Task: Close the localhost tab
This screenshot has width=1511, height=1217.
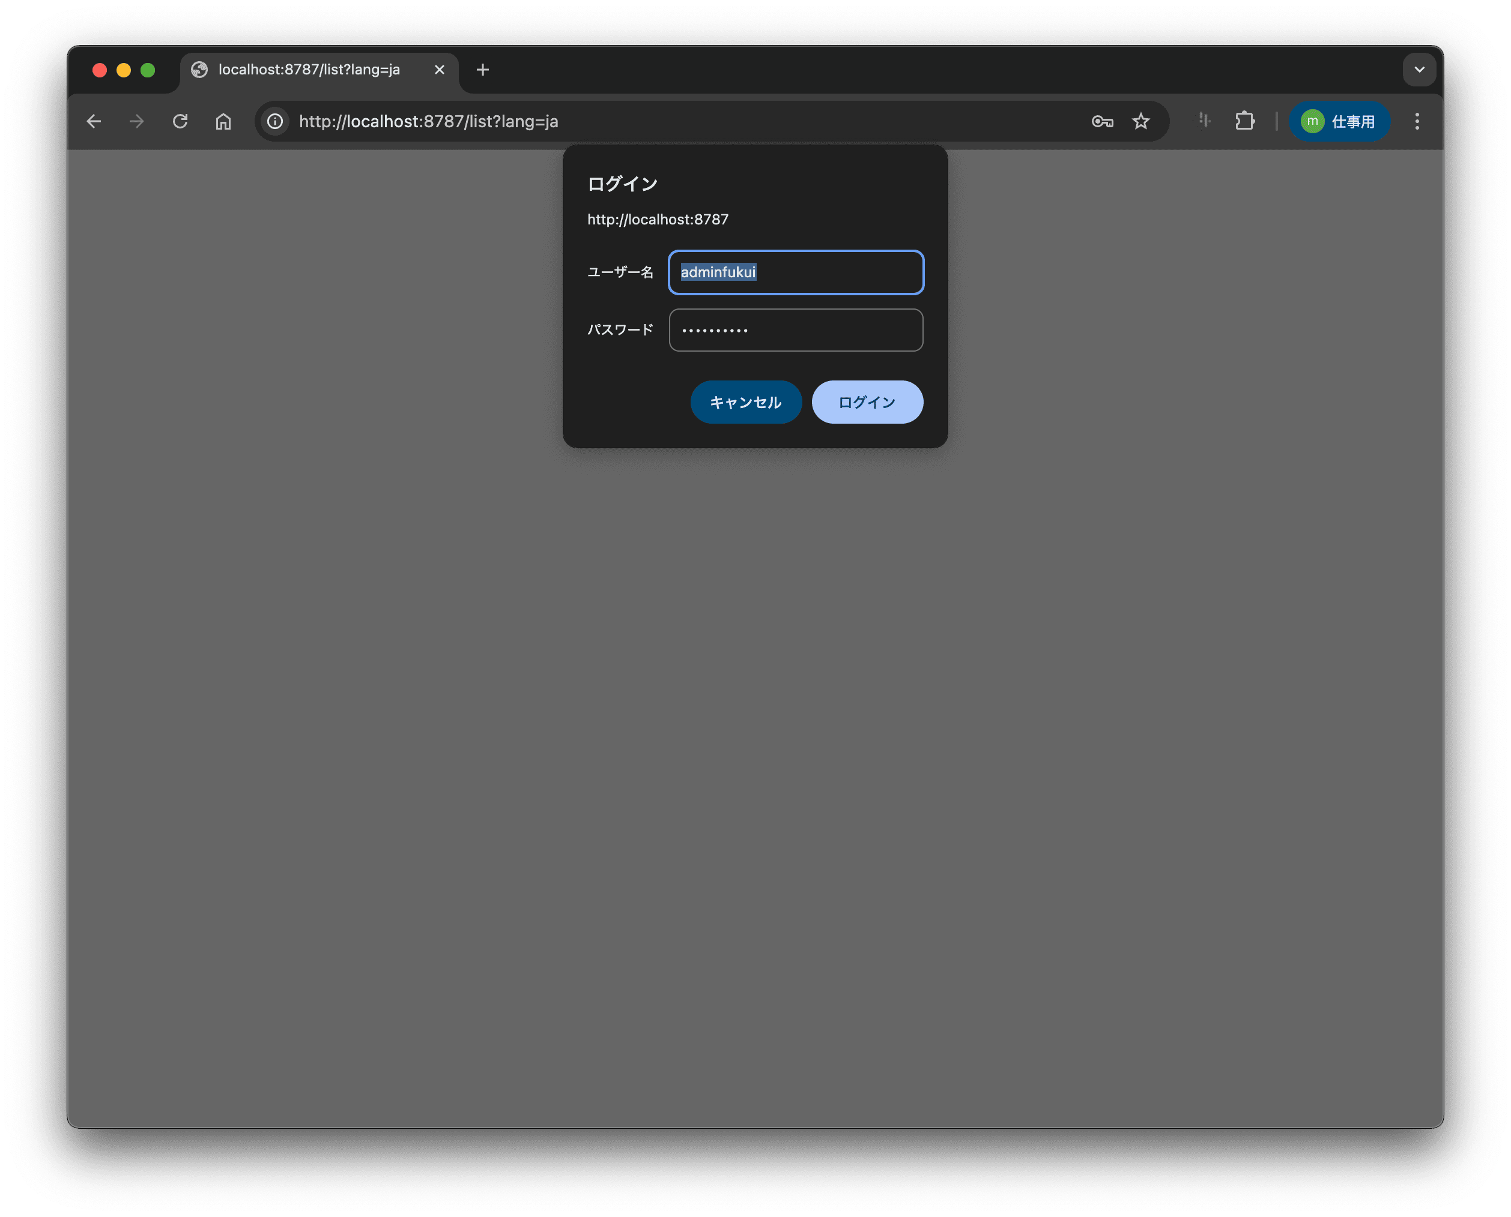Action: click(440, 70)
